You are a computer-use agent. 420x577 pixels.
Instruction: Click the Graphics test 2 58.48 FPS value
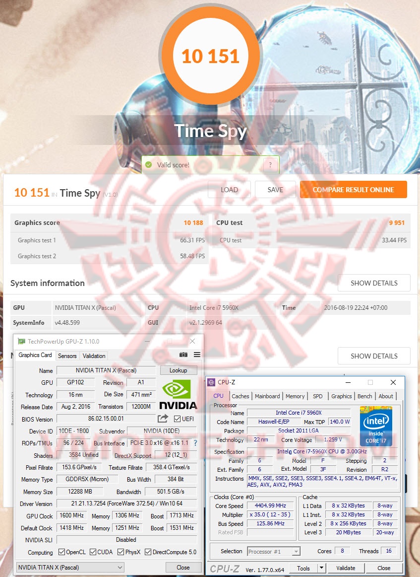(x=192, y=256)
